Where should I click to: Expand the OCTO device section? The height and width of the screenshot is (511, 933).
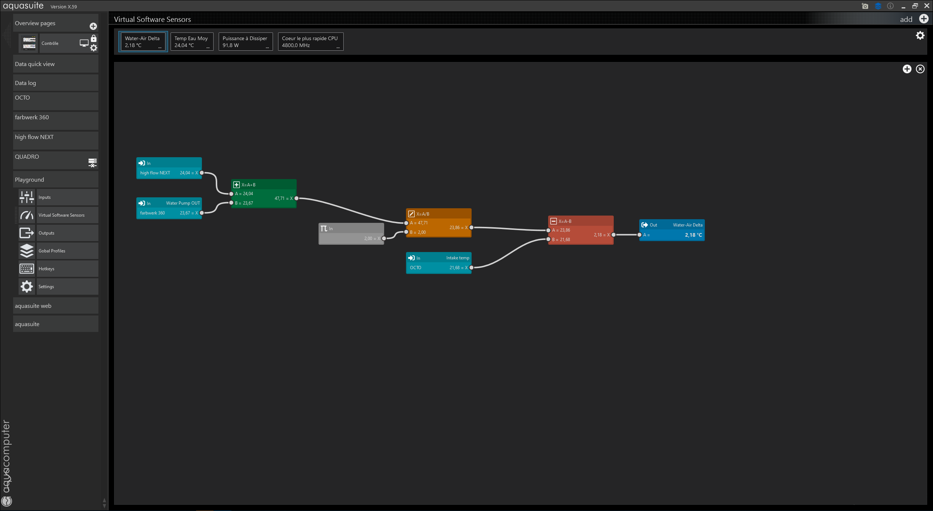[x=56, y=101]
